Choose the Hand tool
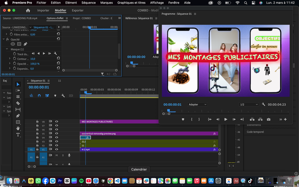 18,129
